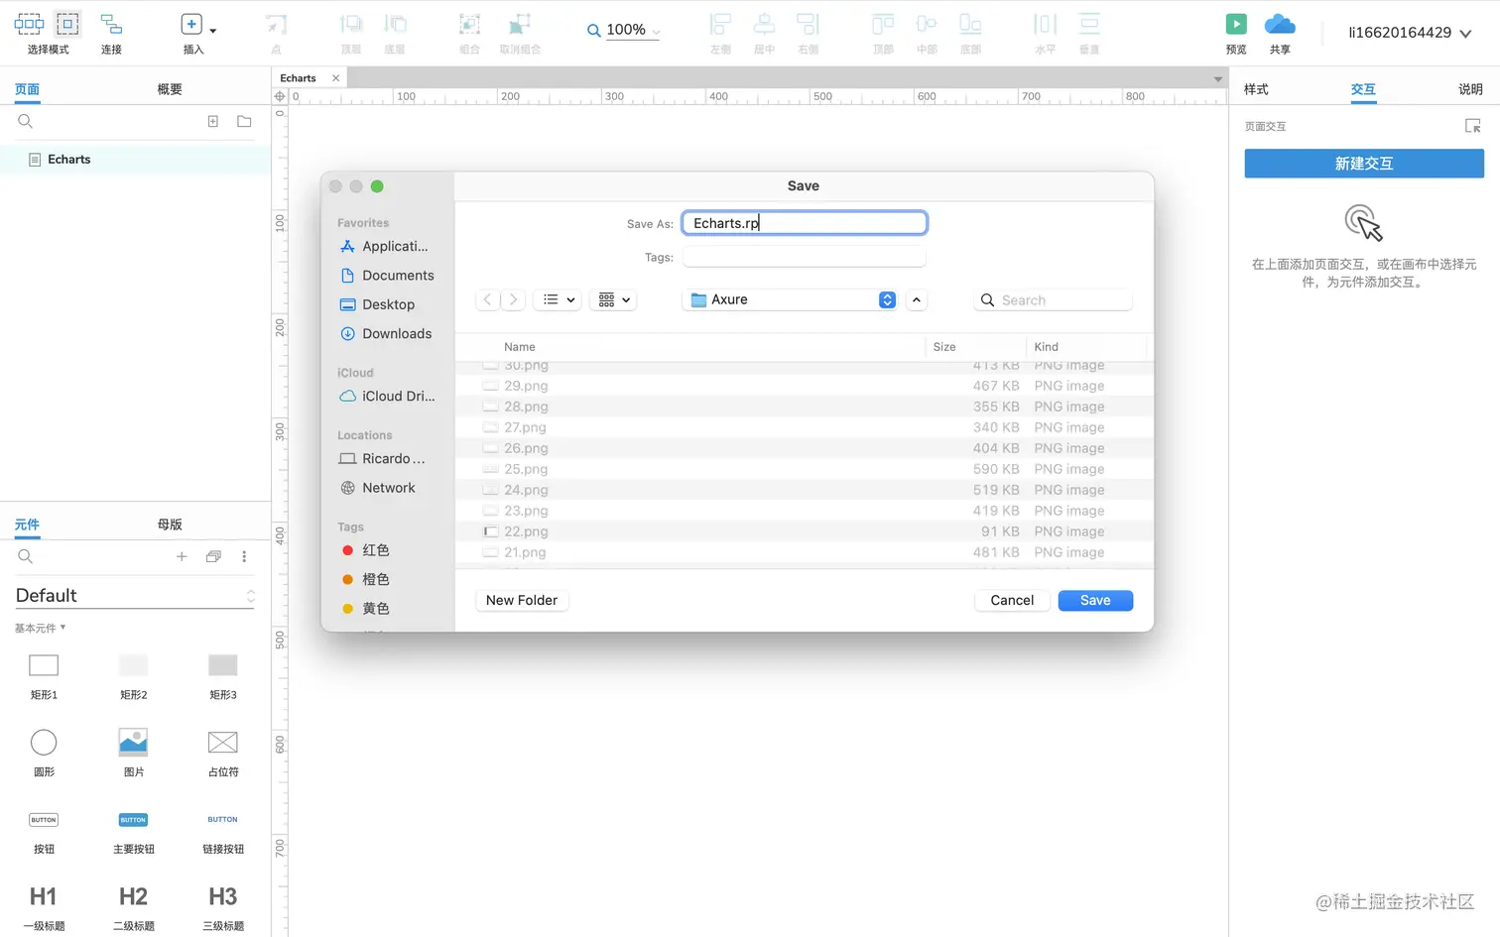Open the Default library selector

135,595
